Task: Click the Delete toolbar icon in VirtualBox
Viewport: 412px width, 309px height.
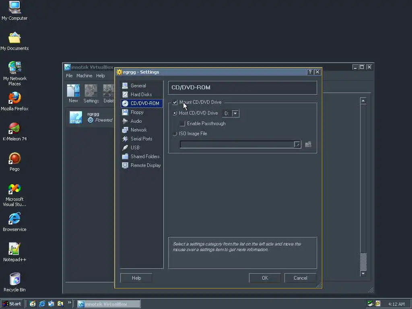Action: [x=109, y=93]
